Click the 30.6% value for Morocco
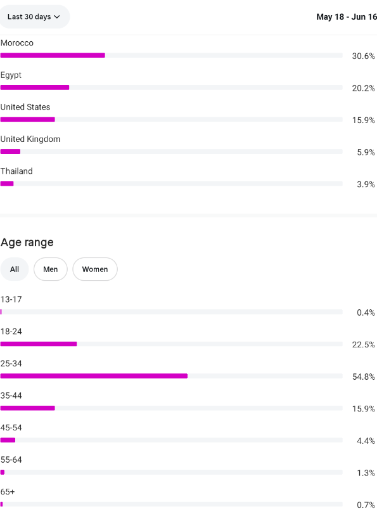 pos(364,56)
